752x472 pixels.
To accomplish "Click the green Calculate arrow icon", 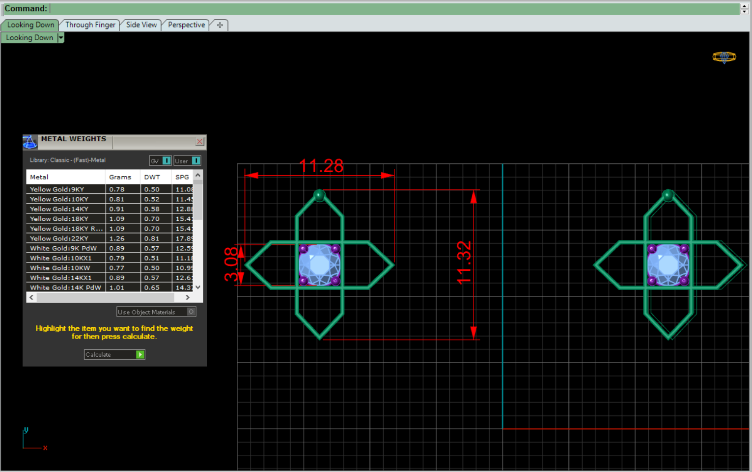I will [140, 355].
